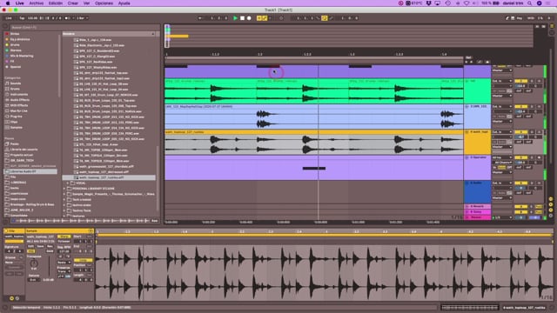Expand the 'Techno Tools' folder
The image size is (557, 313).
point(64,210)
